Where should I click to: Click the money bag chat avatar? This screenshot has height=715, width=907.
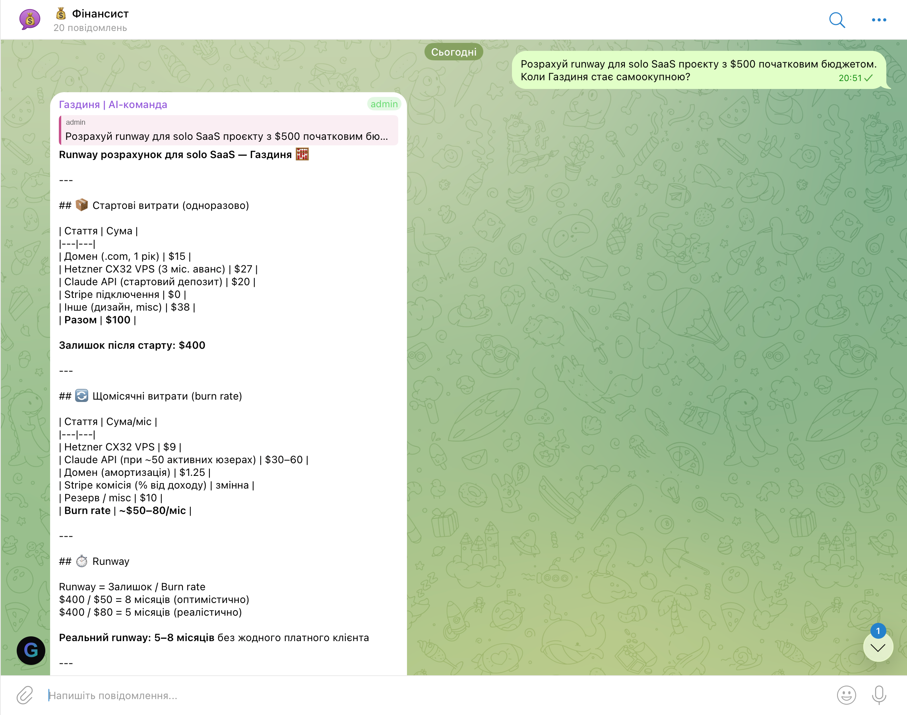(x=30, y=19)
